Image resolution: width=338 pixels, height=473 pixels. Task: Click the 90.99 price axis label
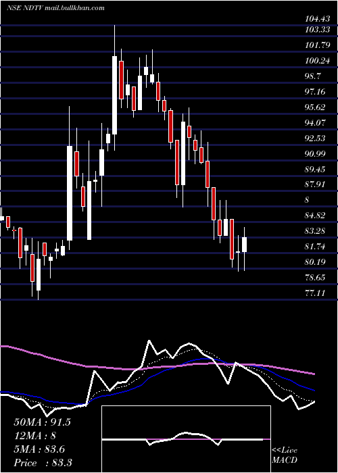pos(315,154)
